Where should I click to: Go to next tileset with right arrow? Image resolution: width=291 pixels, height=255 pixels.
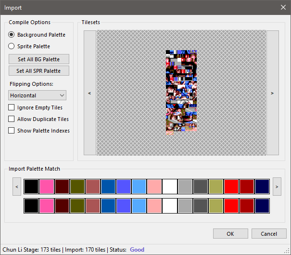point(273,93)
